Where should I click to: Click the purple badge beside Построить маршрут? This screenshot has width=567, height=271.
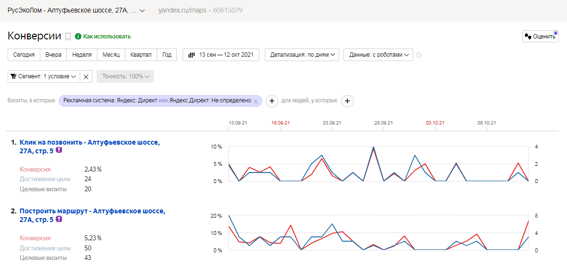click(x=59, y=219)
